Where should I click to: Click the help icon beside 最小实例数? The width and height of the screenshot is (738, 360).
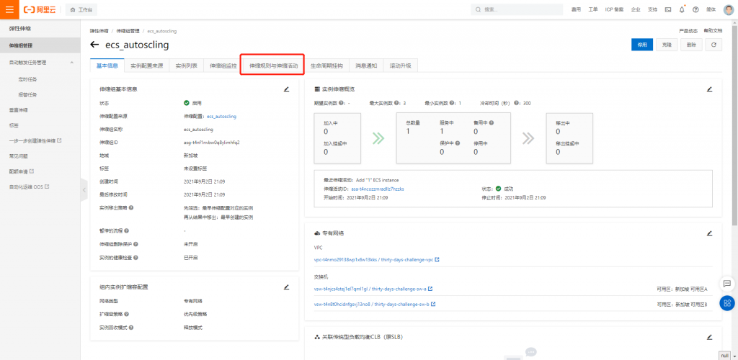[453, 103]
